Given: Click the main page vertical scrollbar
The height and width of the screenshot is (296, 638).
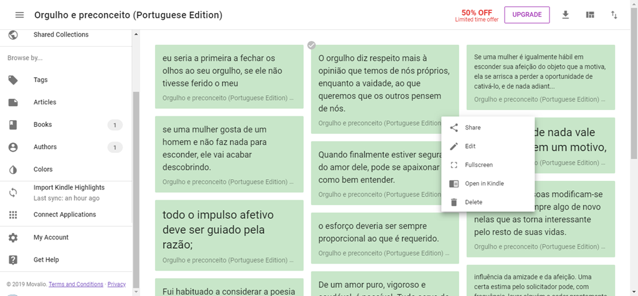Looking at the screenshot, I should pyautogui.click(x=634, y=83).
